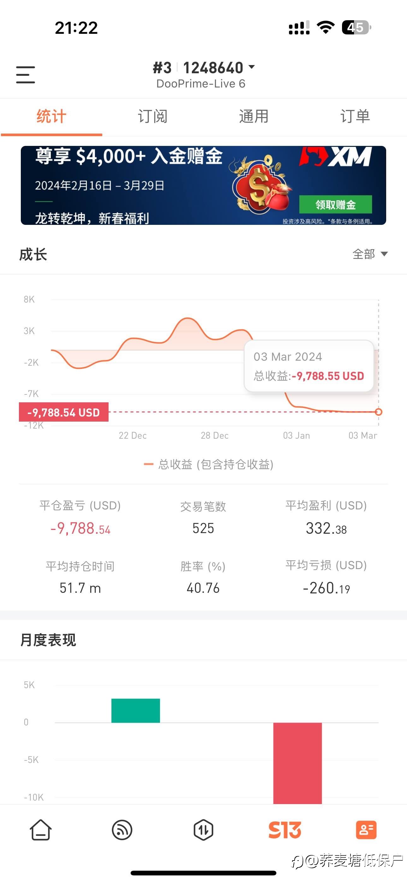
Task: Open the 全部 time range dropdown
Action: click(370, 254)
